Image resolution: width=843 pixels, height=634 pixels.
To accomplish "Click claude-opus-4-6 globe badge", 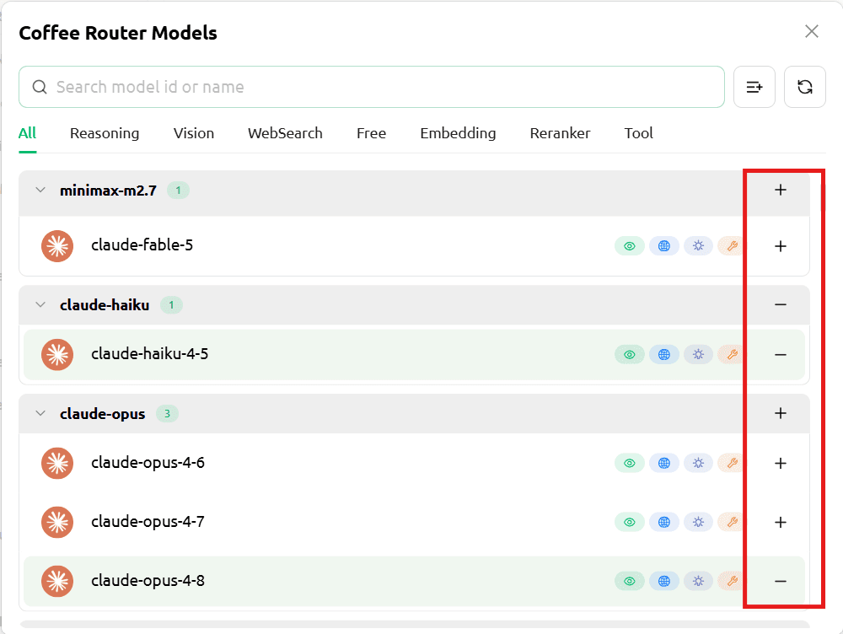I will pos(664,464).
